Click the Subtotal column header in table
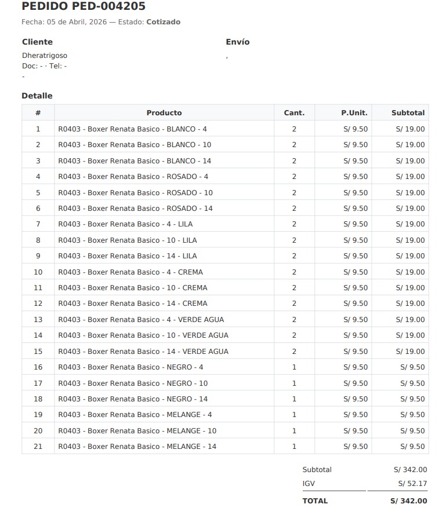The height and width of the screenshot is (508, 446). pyautogui.click(x=408, y=113)
